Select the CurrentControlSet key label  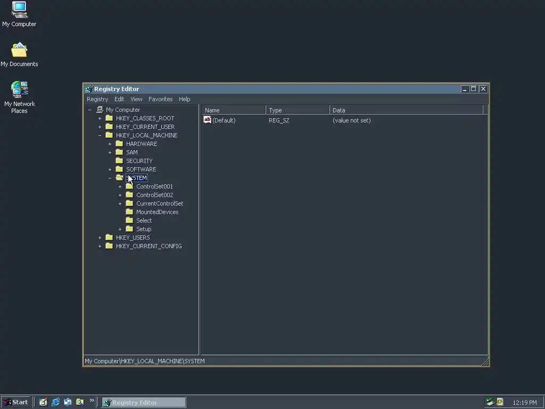click(x=160, y=203)
